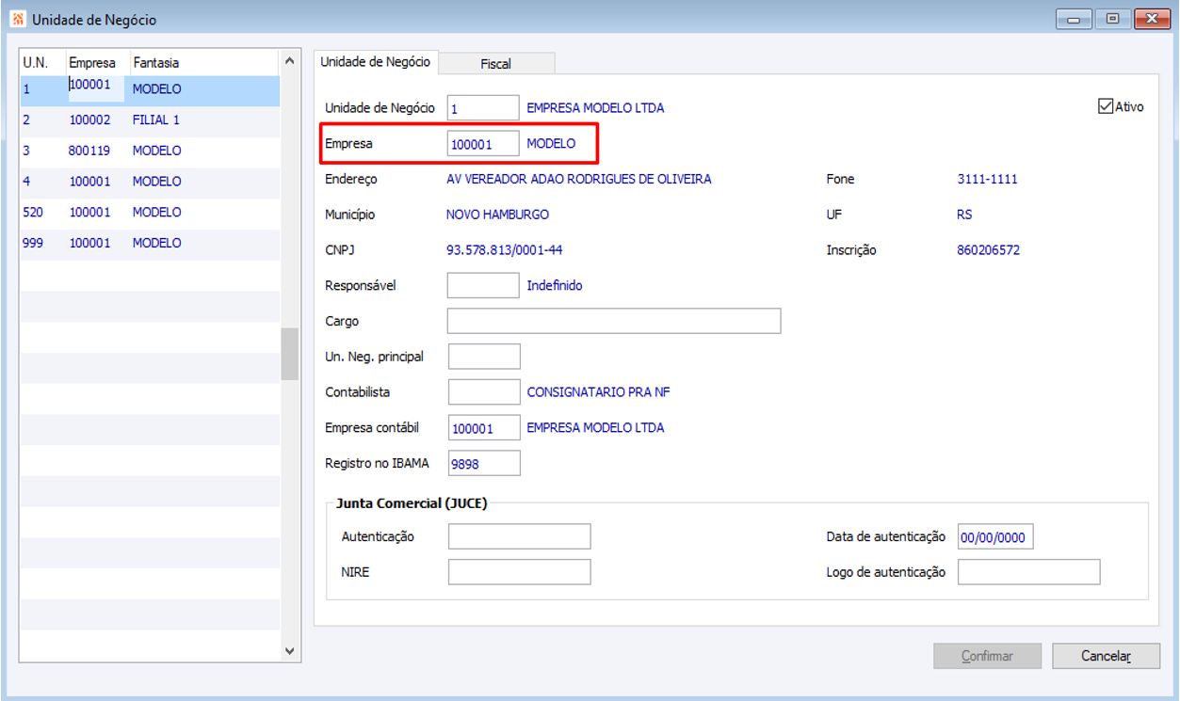Minimize the Unidade de Negócio window
Viewport: 1180px width, 701px height.
pyautogui.click(x=1074, y=19)
